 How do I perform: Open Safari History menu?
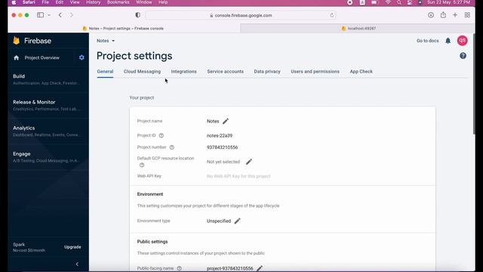pyautogui.click(x=93, y=2)
